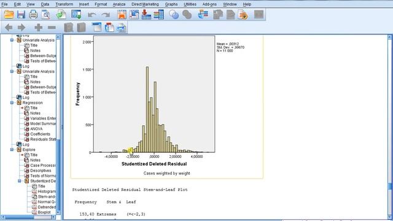This screenshot has width=393, height=221.
Task: Open the Direct Marketing menu
Action: [x=145, y=4]
